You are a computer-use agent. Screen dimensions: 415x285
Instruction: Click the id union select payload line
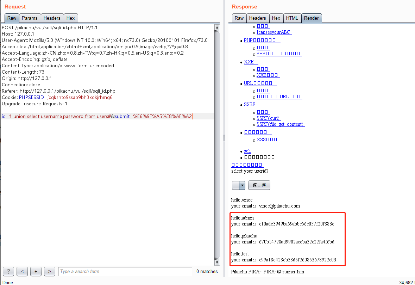(x=97, y=116)
